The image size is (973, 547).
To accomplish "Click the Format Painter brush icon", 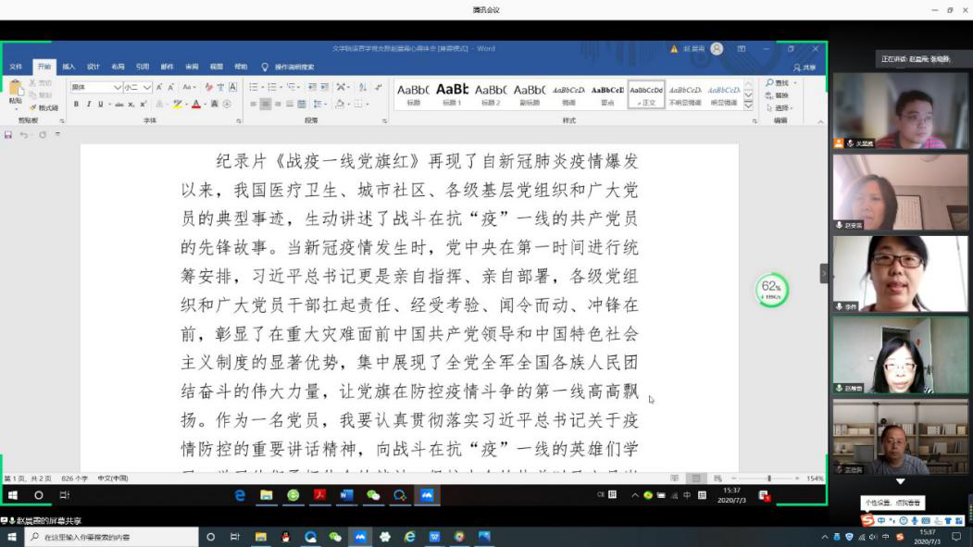I will pyautogui.click(x=32, y=107).
